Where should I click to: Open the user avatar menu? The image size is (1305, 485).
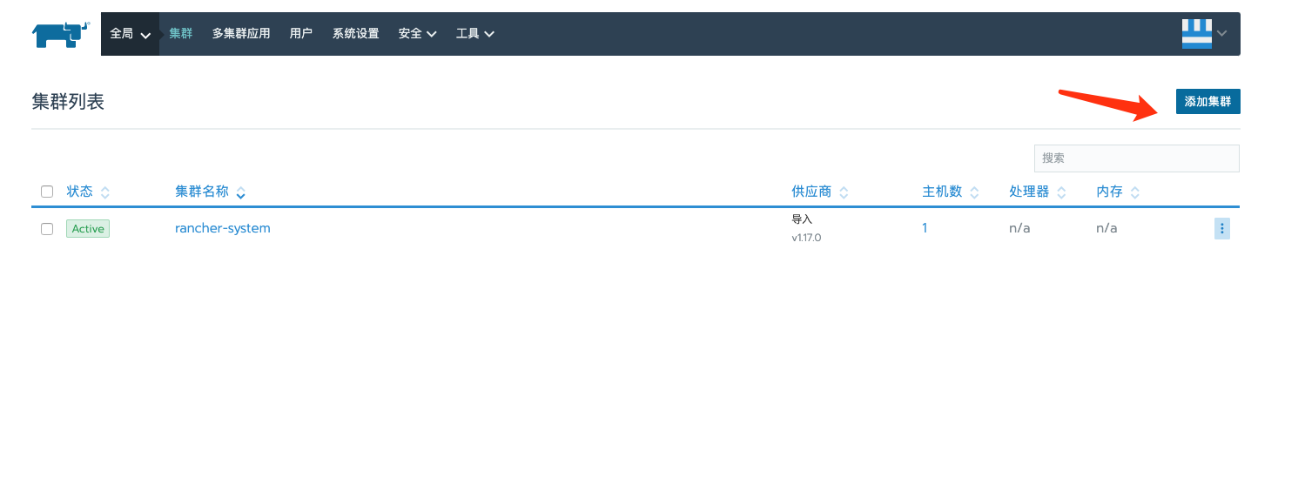coord(1196,34)
